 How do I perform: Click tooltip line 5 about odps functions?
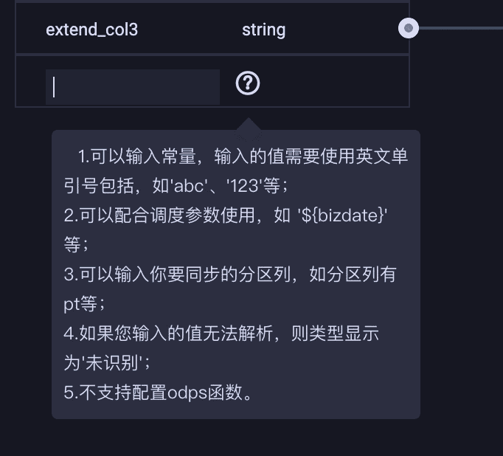(x=159, y=392)
